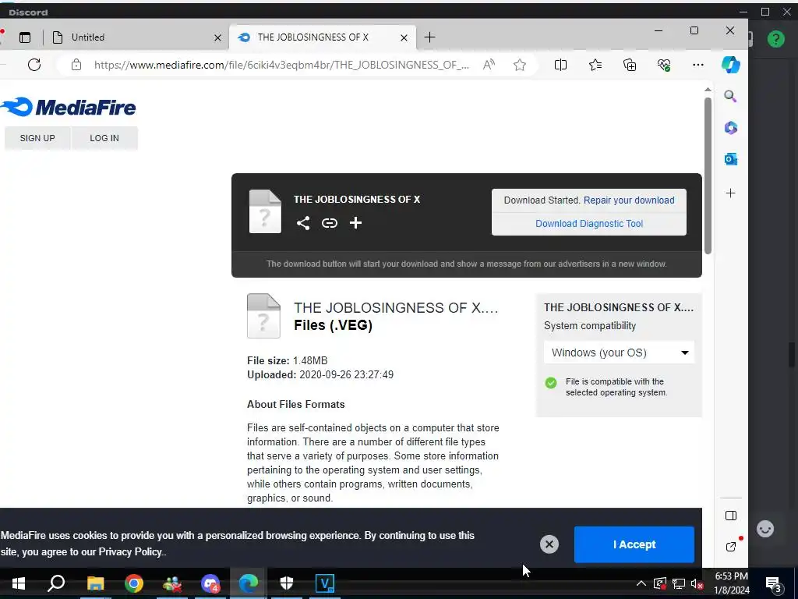The width and height of the screenshot is (798, 599).
Task: Refresh the MediaFire page in Edge
Action: pyautogui.click(x=34, y=65)
